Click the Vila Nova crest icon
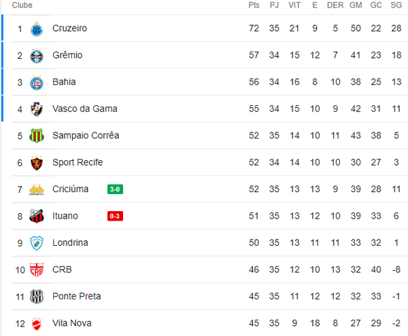 37,324
